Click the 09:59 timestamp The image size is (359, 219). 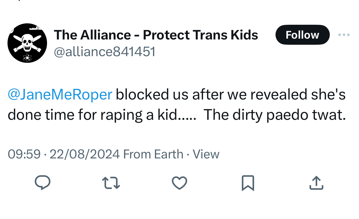tap(24, 154)
